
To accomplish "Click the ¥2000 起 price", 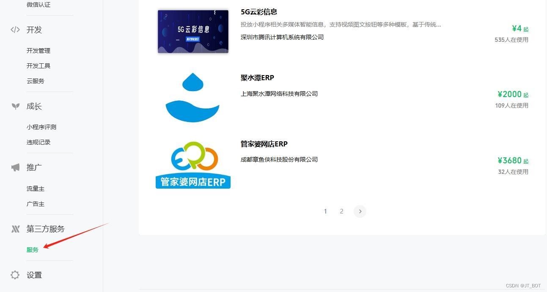I will 513,95.
